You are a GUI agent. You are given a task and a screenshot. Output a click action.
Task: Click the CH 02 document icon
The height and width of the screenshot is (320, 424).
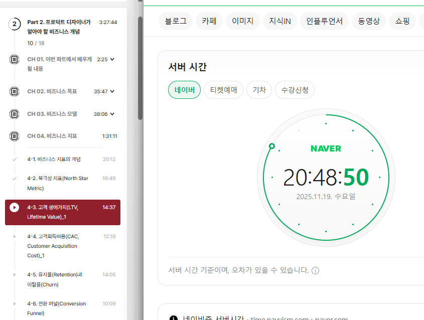point(15,91)
